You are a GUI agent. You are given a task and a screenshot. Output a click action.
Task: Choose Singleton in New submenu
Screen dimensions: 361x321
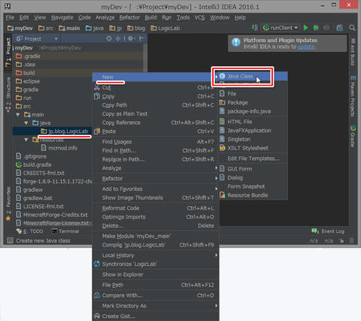point(253,139)
